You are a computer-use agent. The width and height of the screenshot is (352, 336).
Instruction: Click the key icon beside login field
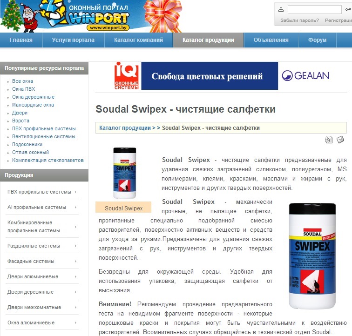348,9
